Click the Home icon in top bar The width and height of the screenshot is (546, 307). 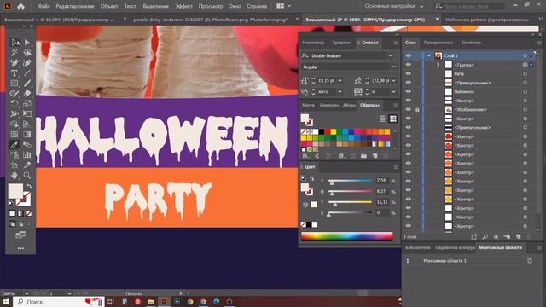point(20,6)
